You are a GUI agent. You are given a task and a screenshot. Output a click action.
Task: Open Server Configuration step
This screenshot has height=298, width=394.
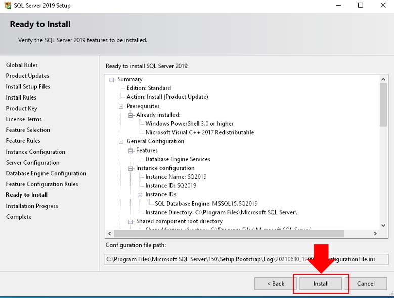33,163
